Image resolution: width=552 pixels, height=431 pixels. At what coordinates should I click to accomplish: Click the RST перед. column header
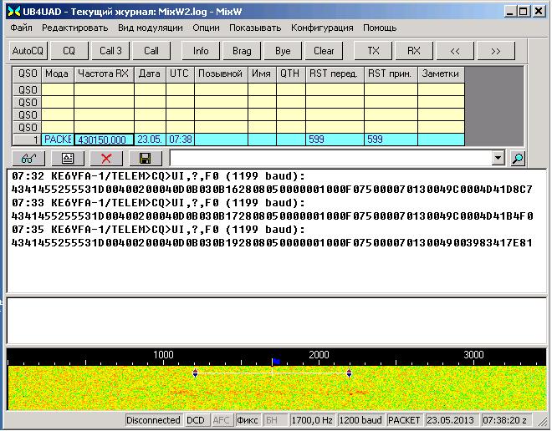tap(335, 74)
